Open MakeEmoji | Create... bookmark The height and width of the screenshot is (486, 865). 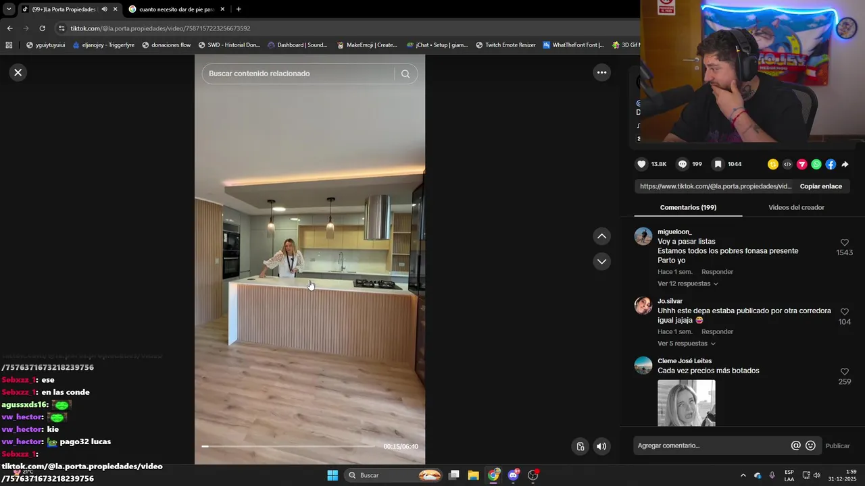click(x=367, y=45)
